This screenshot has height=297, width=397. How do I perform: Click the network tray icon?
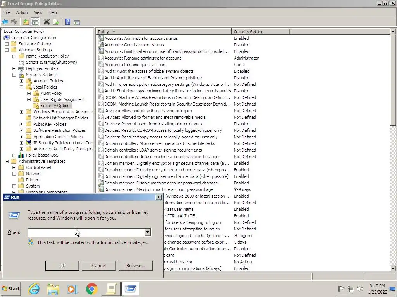coord(350,288)
